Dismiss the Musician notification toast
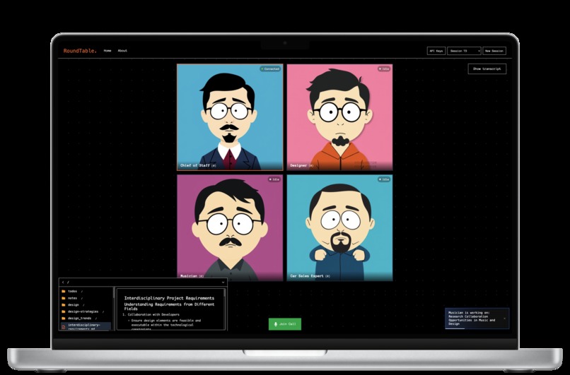The height and width of the screenshot is (375, 570). 504,319
